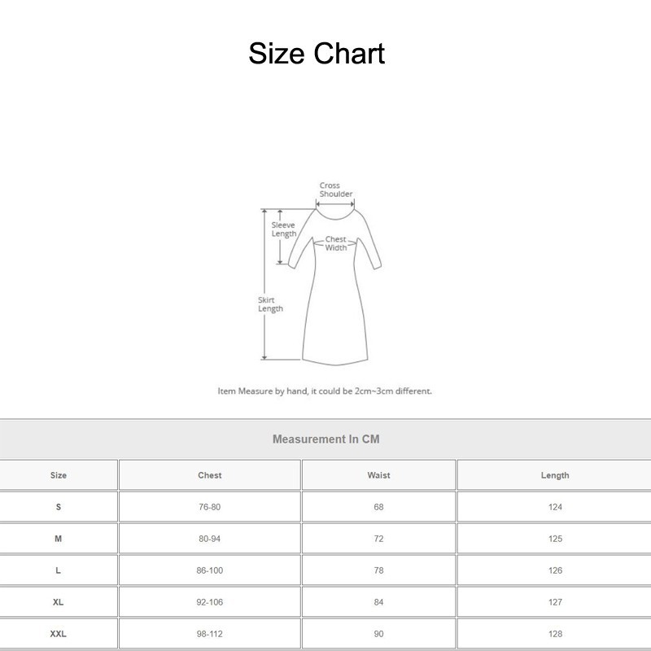Select the Measurement In CM header

(x=325, y=439)
